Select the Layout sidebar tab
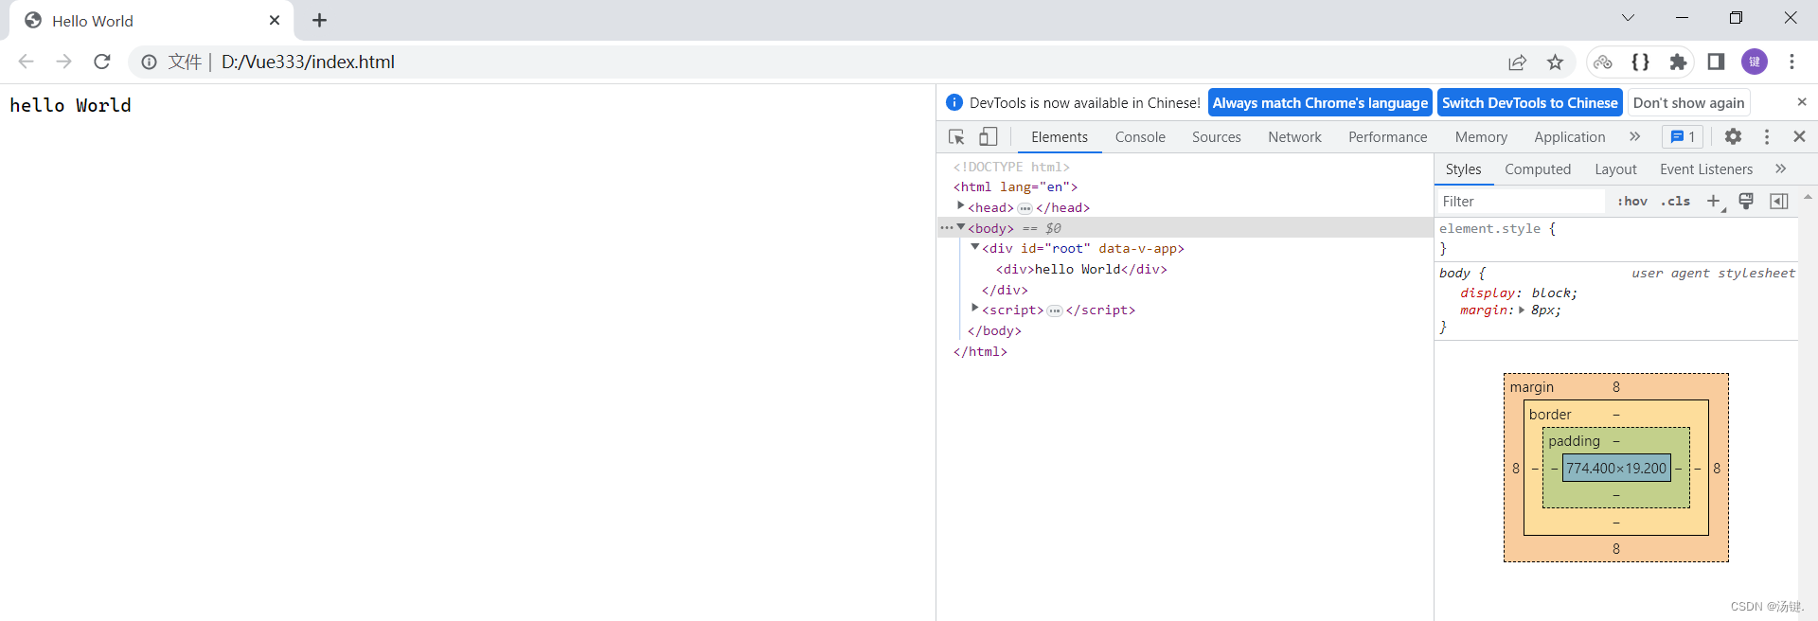This screenshot has width=1818, height=621. 1615,169
